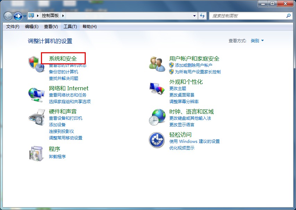The height and width of the screenshot is (210, 296).
Task: Open 用户帐户和家庭安全 icon
Action: (157, 63)
